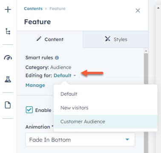161x153 pixels.
Task: Close the Feature panel with the X
Action: click(x=138, y=11)
